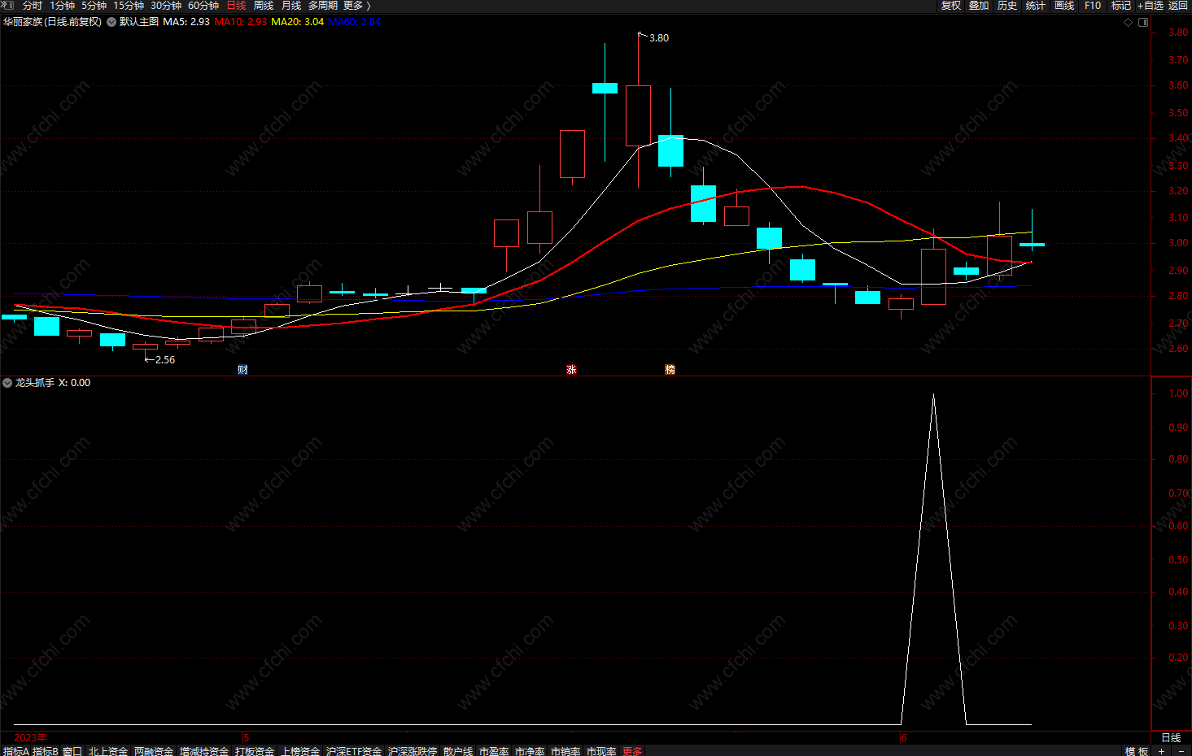This screenshot has width=1192, height=756.
Task: Open dropdown arrow beside 默认主图
Action: tap(111, 22)
